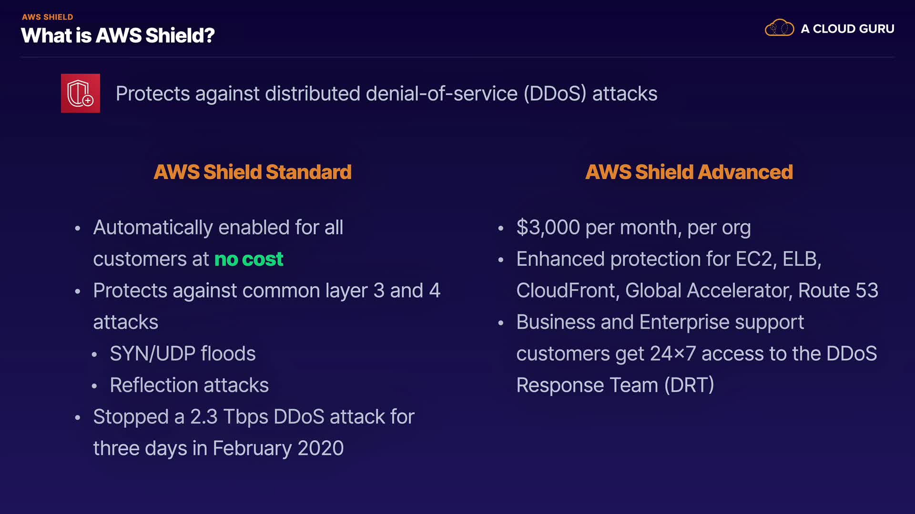
Task: Click the A Cloud Guru cloud logo
Action: (x=779, y=28)
